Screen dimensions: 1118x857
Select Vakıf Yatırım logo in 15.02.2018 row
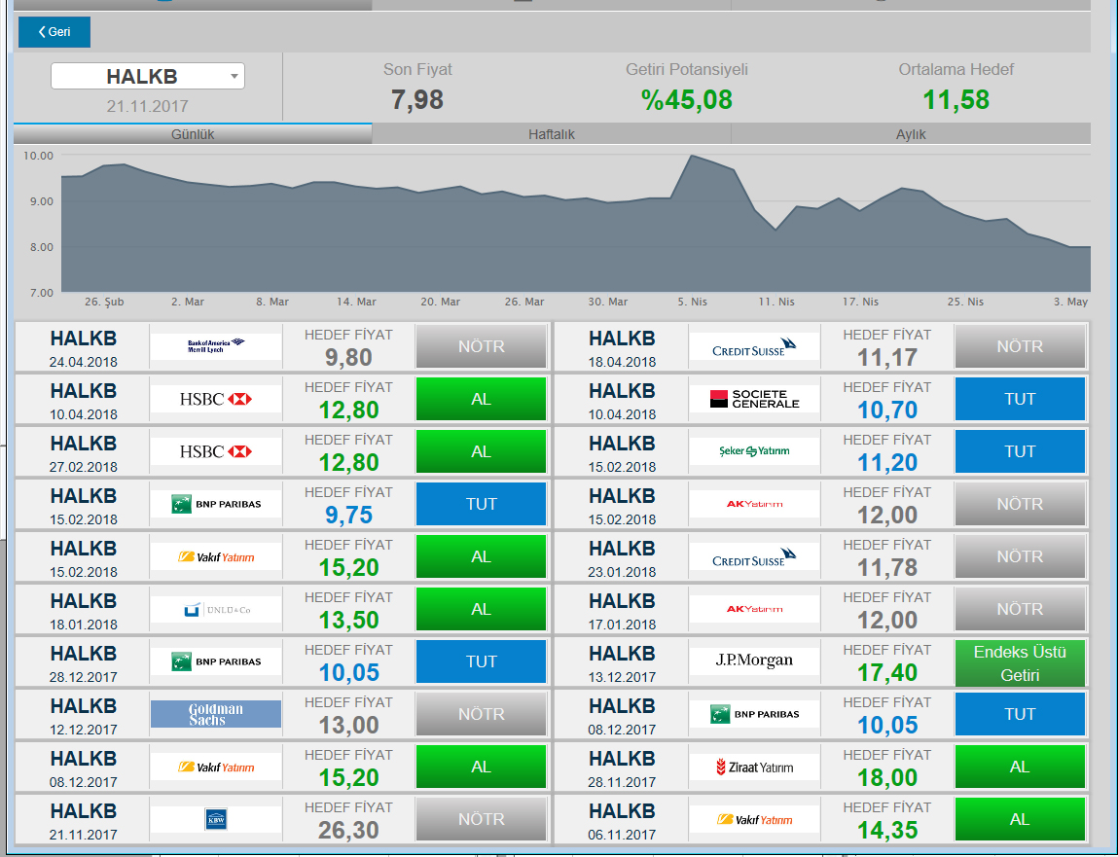pos(216,556)
